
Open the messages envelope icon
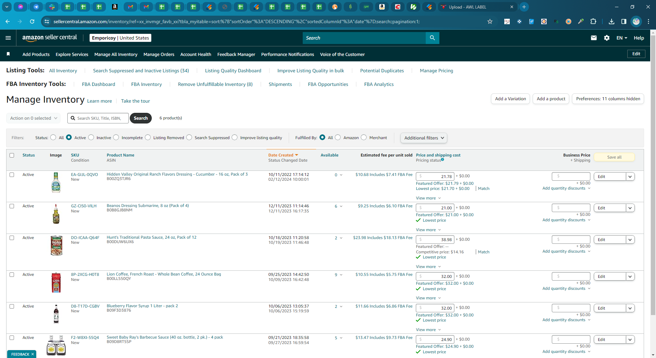[x=594, y=38]
